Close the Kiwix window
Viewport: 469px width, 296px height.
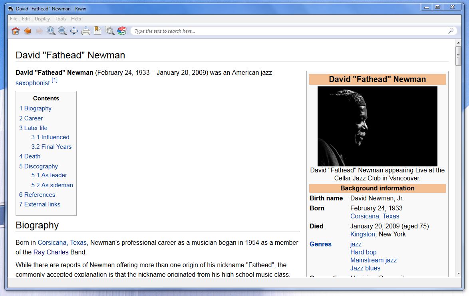(453, 7)
